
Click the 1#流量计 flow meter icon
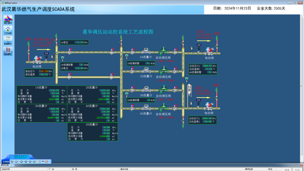coord(146,50)
